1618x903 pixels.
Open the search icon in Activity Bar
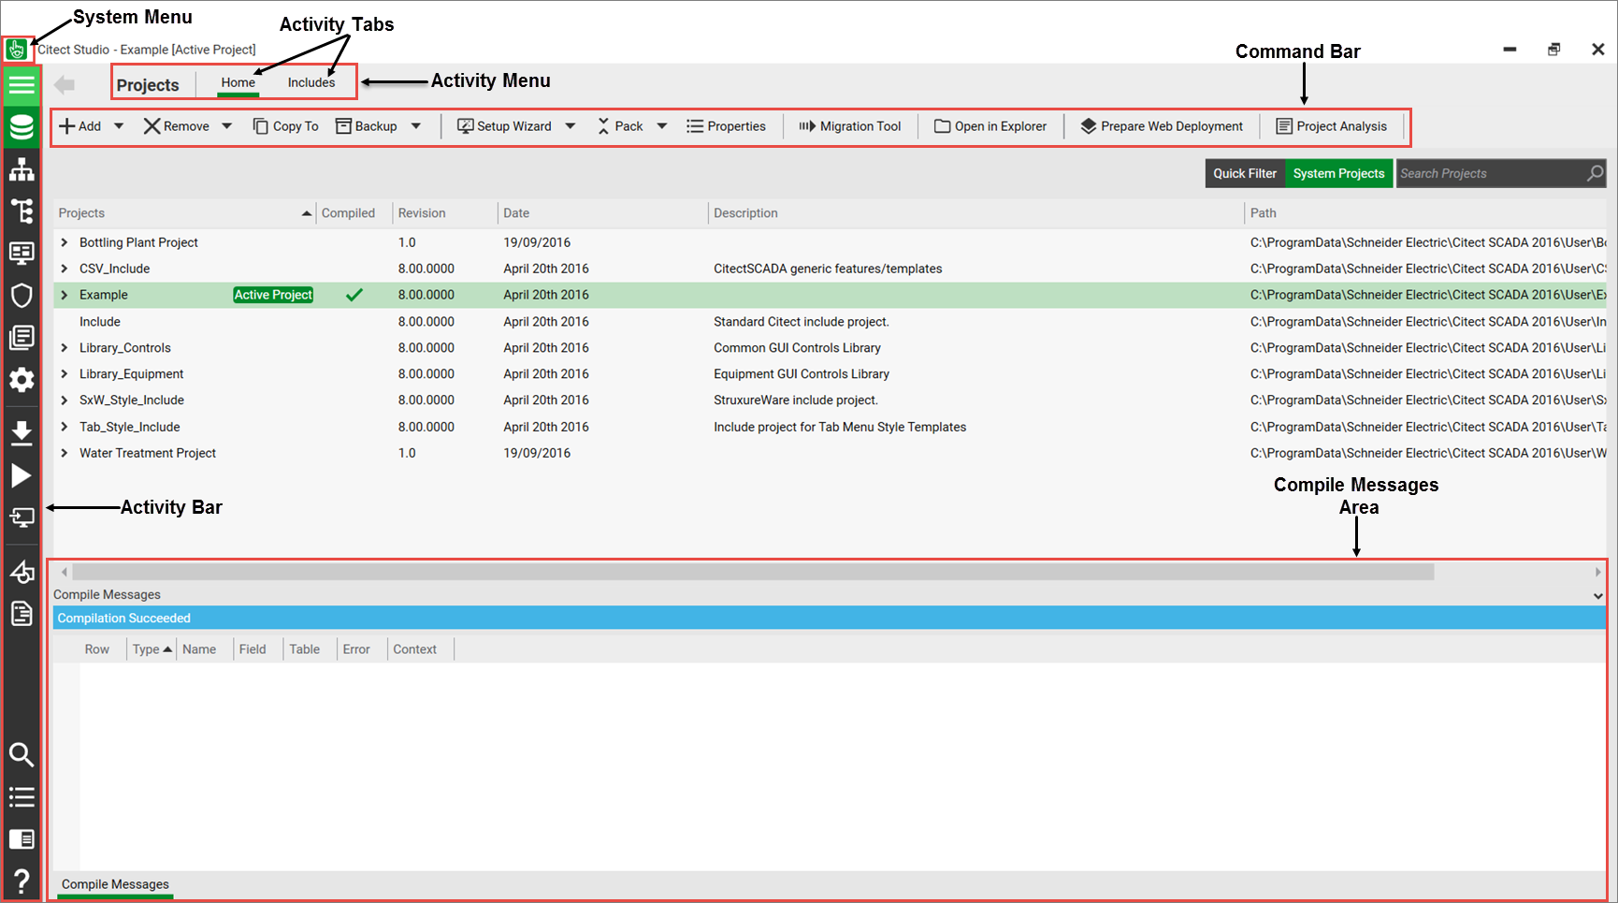point(22,754)
